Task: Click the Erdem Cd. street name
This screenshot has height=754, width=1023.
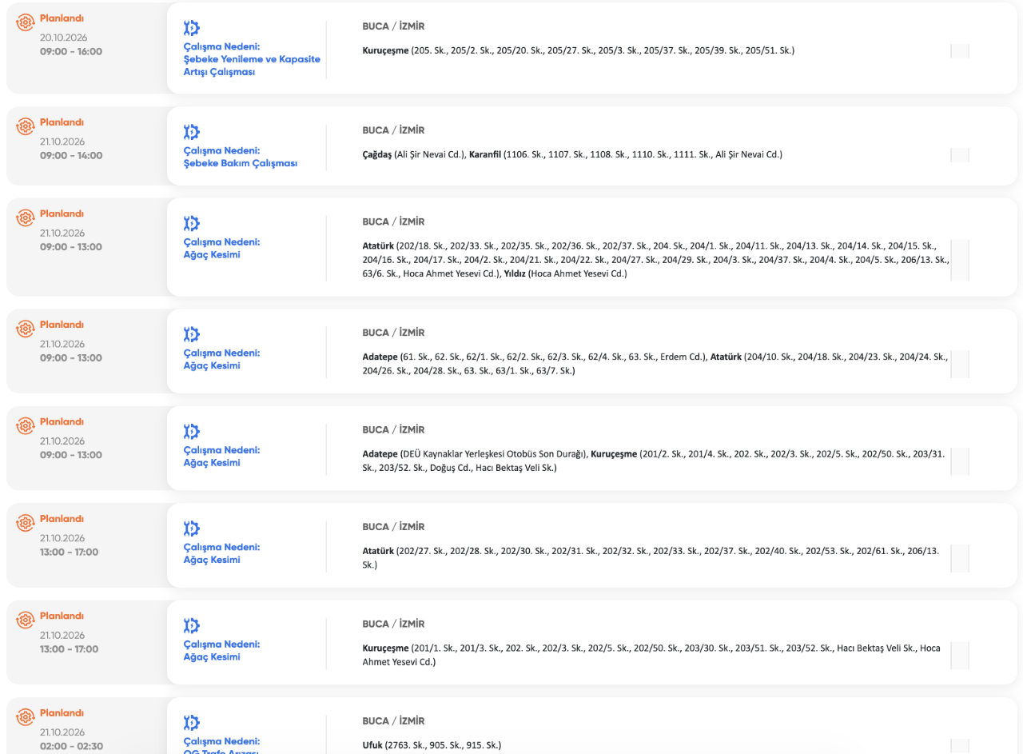Action: pos(683,357)
